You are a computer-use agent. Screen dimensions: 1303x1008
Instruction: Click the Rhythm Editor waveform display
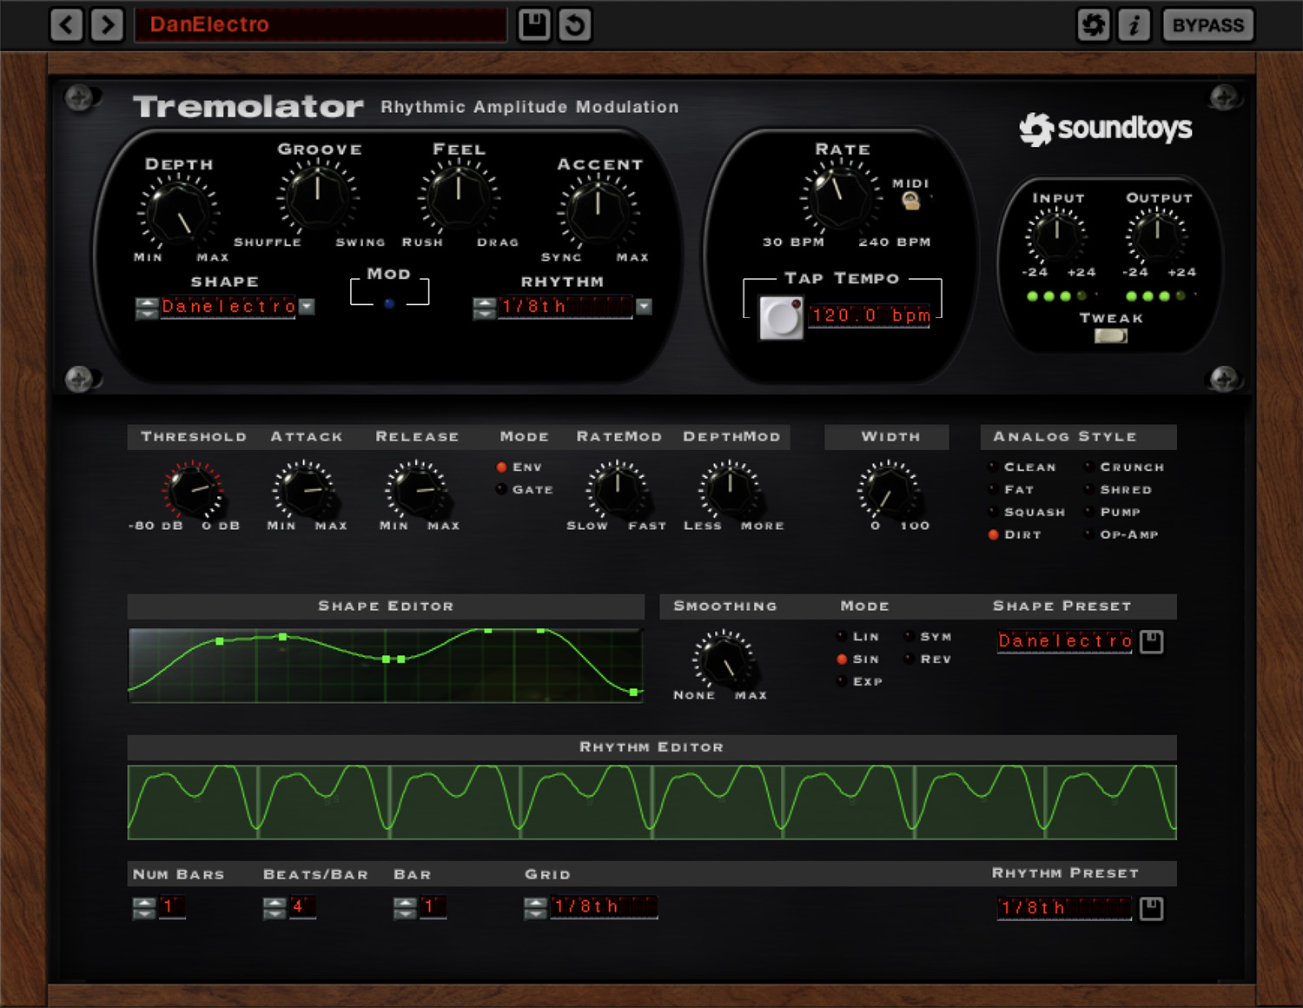[652, 802]
